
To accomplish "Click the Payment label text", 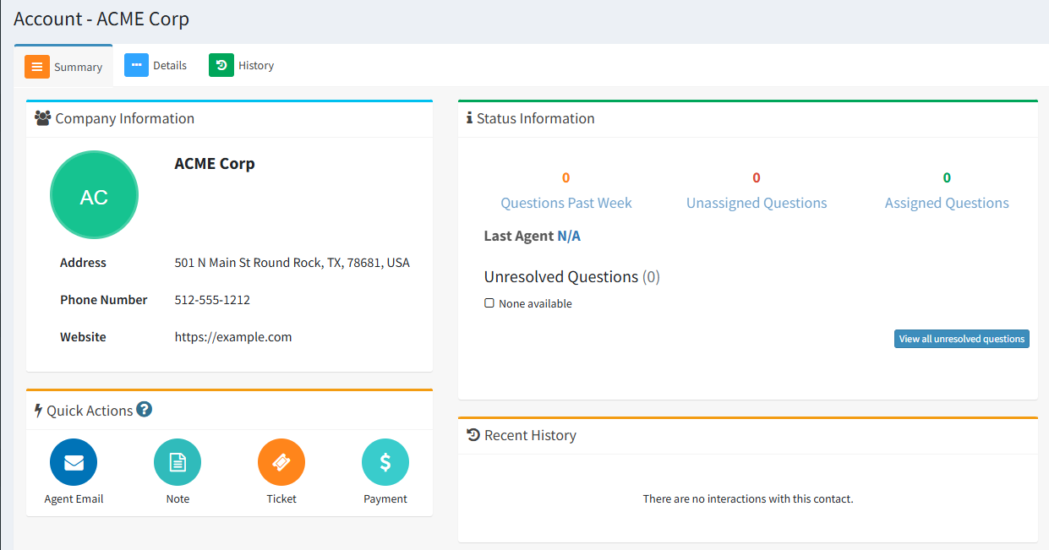I will [x=385, y=498].
